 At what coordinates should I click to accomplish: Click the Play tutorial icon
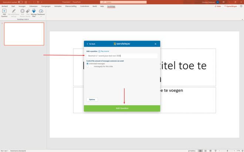(99, 51)
